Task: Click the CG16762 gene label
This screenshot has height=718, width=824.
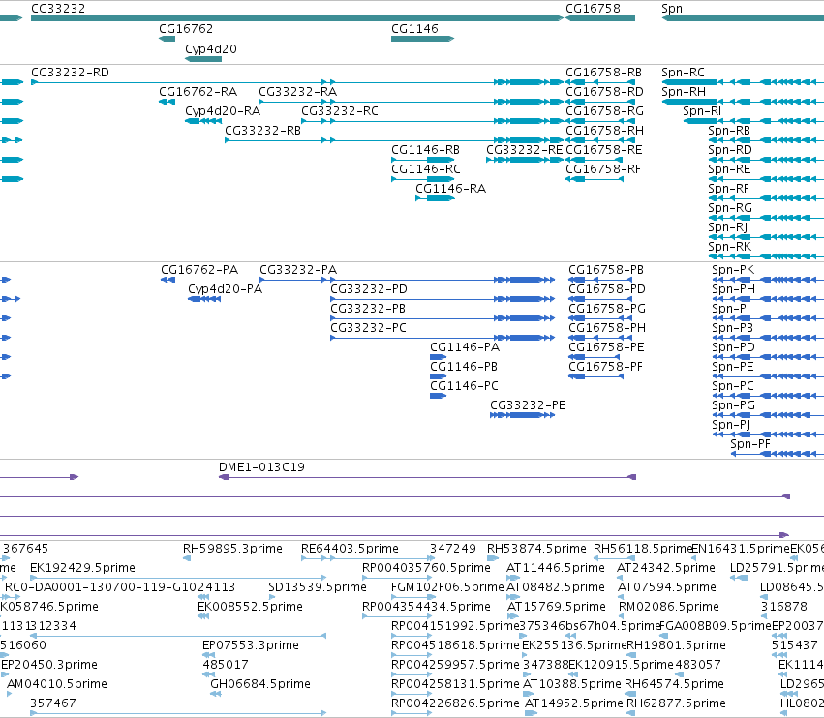Action: [x=186, y=29]
